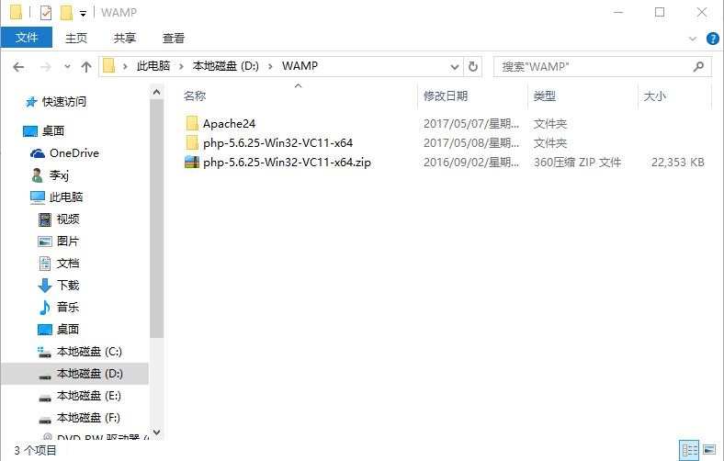Click the 音乐 note icon in sidebar
The image size is (724, 461).
coord(45,308)
